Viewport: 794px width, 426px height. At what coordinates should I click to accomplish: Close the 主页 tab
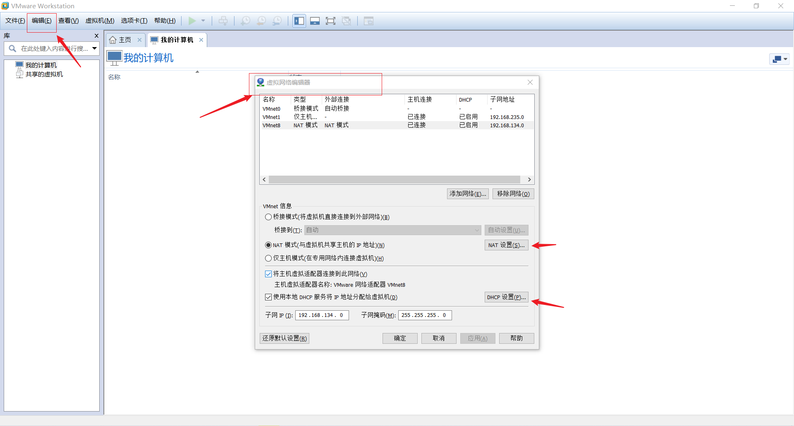pos(139,40)
